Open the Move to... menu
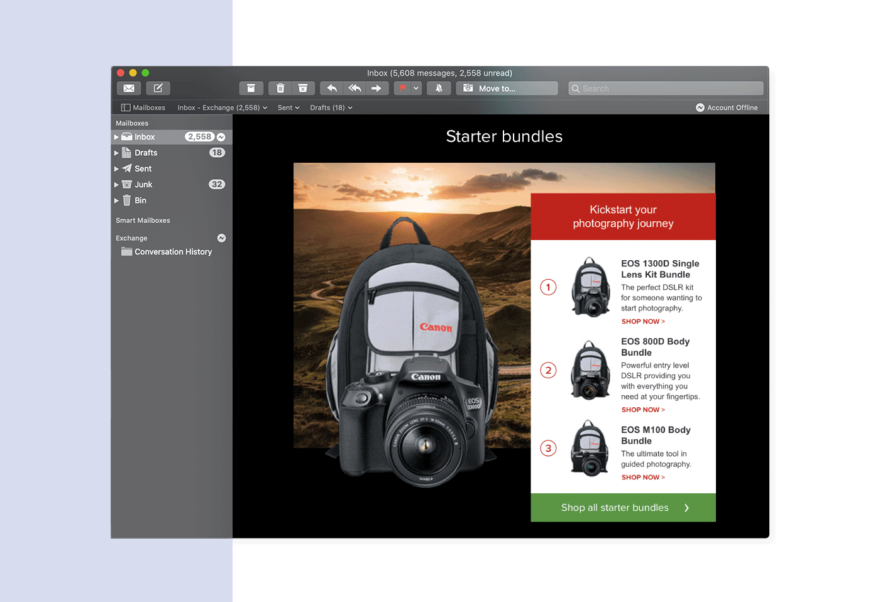The width and height of the screenshot is (880, 602). (x=507, y=89)
